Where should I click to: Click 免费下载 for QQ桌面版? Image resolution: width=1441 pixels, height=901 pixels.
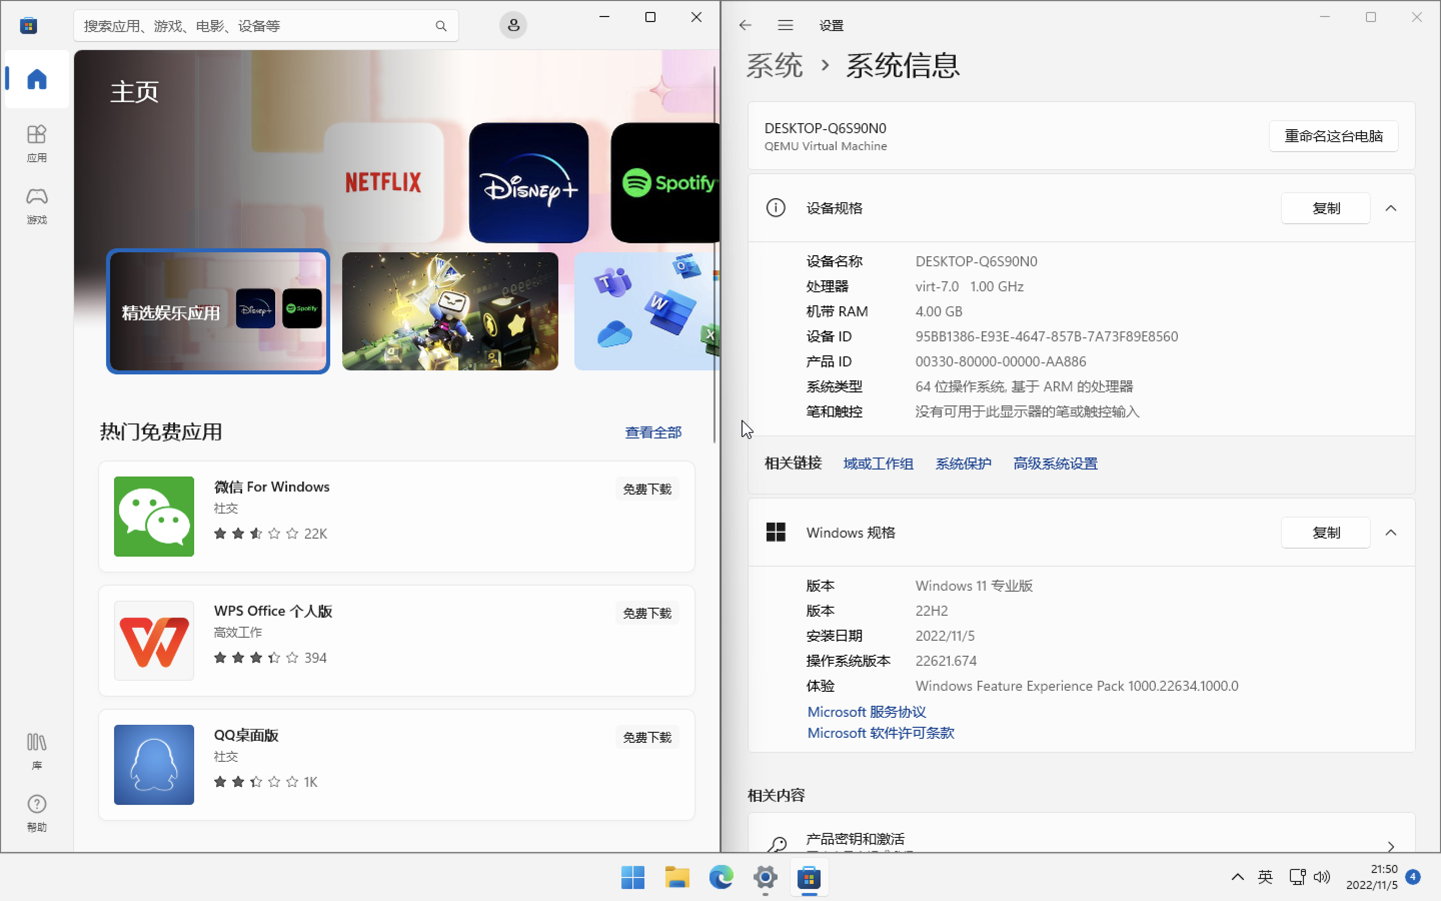pyautogui.click(x=646, y=737)
